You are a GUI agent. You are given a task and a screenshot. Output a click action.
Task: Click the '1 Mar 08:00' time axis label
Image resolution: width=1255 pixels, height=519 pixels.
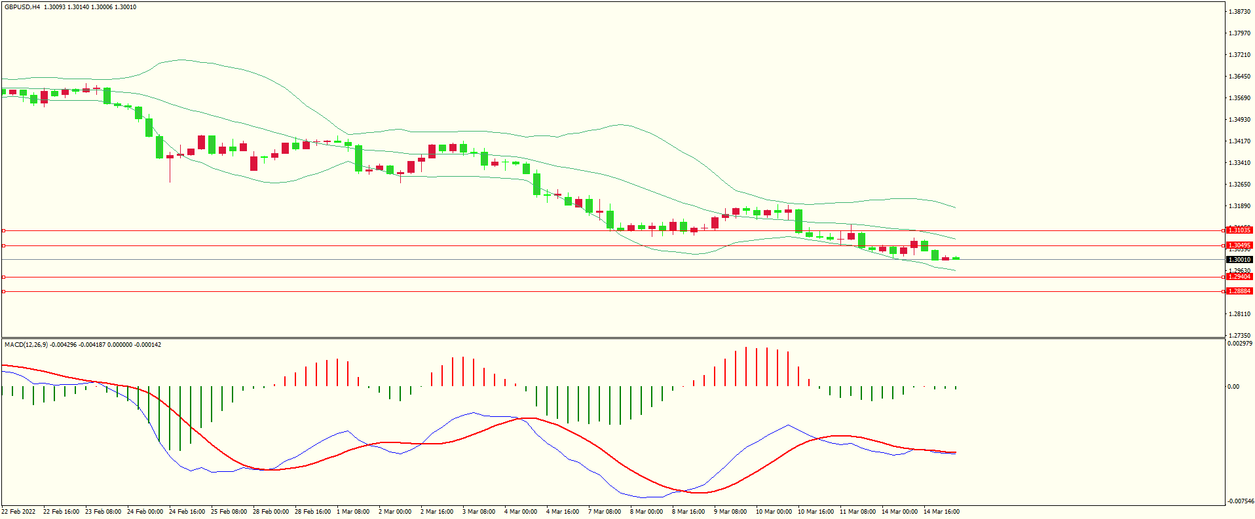tap(353, 512)
